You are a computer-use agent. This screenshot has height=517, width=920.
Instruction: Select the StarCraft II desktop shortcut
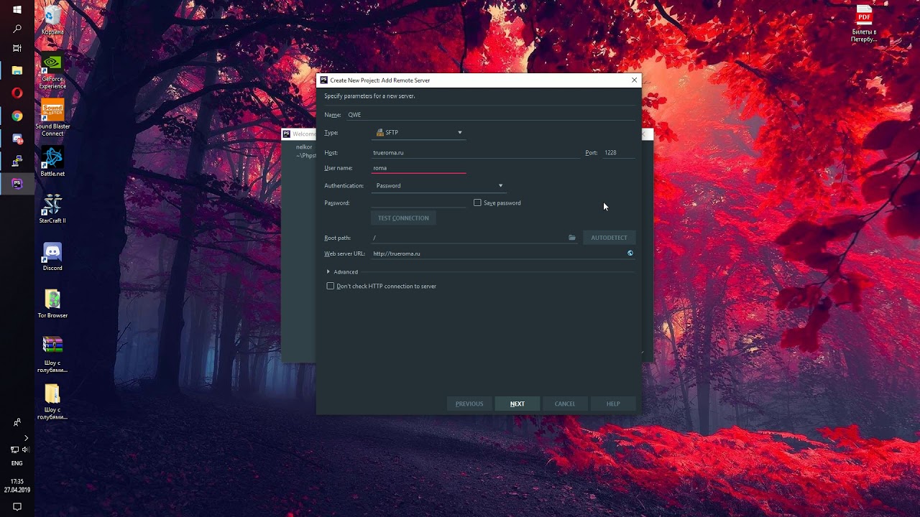[x=52, y=209]
